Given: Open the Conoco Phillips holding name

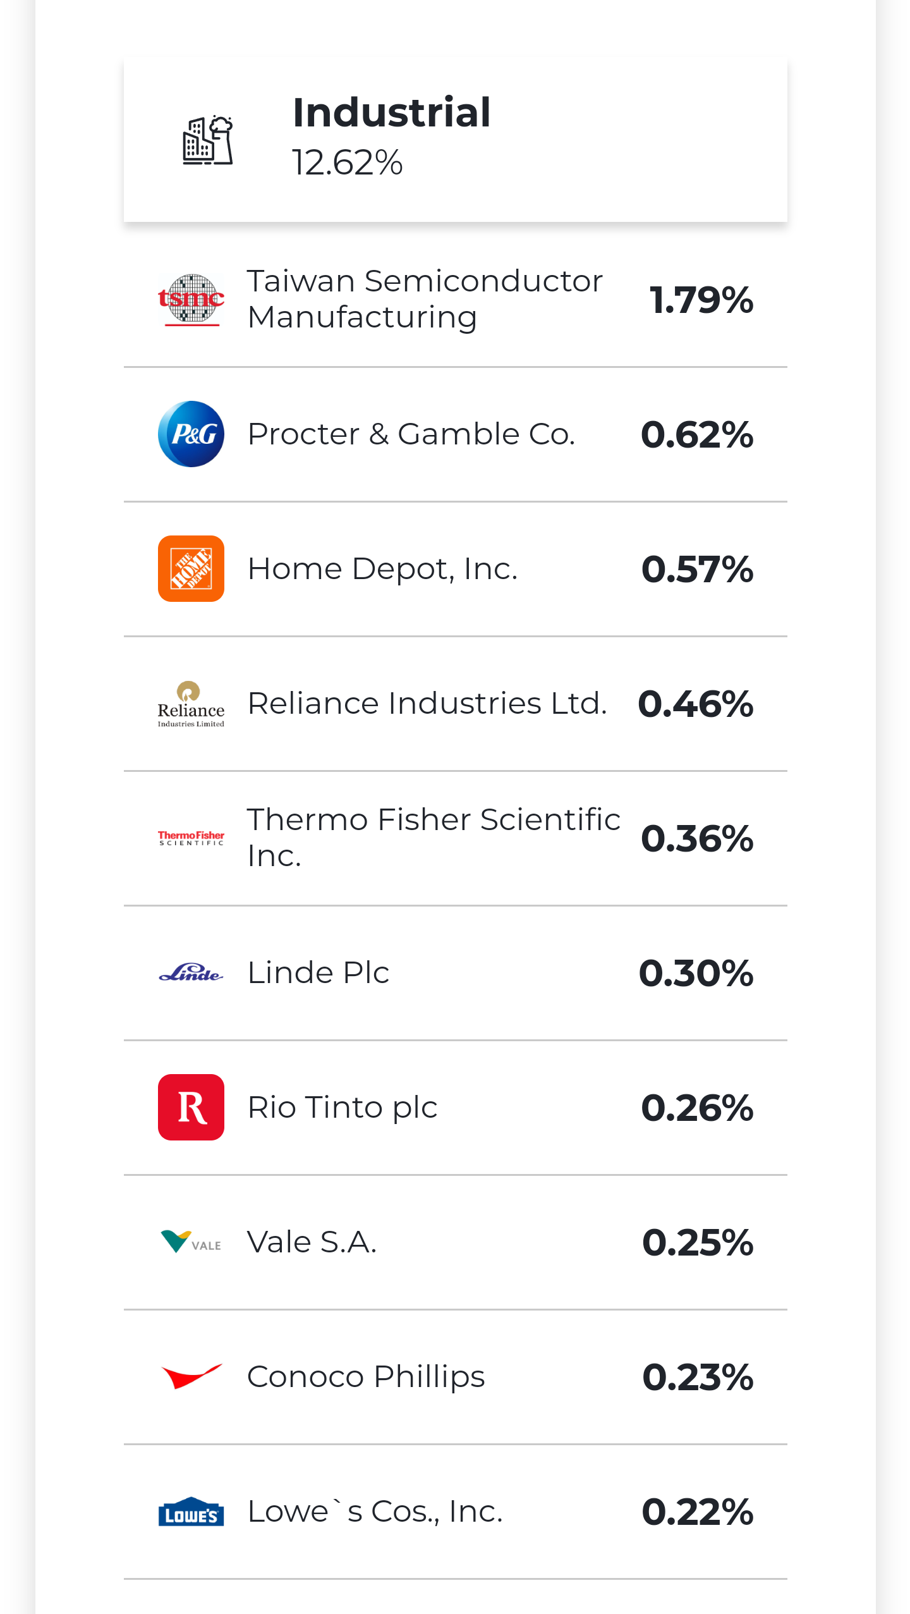Looking at the screenshot, I should (366, 1377).
